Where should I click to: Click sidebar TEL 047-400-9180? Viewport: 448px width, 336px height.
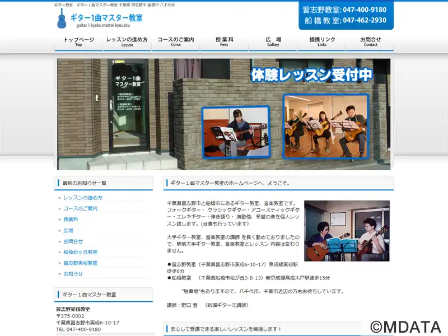coord(78,329)
